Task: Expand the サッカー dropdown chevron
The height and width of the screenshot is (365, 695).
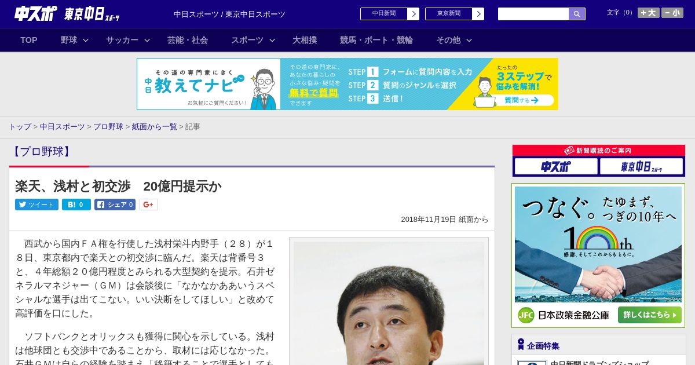Action: [x=147, y=40]
